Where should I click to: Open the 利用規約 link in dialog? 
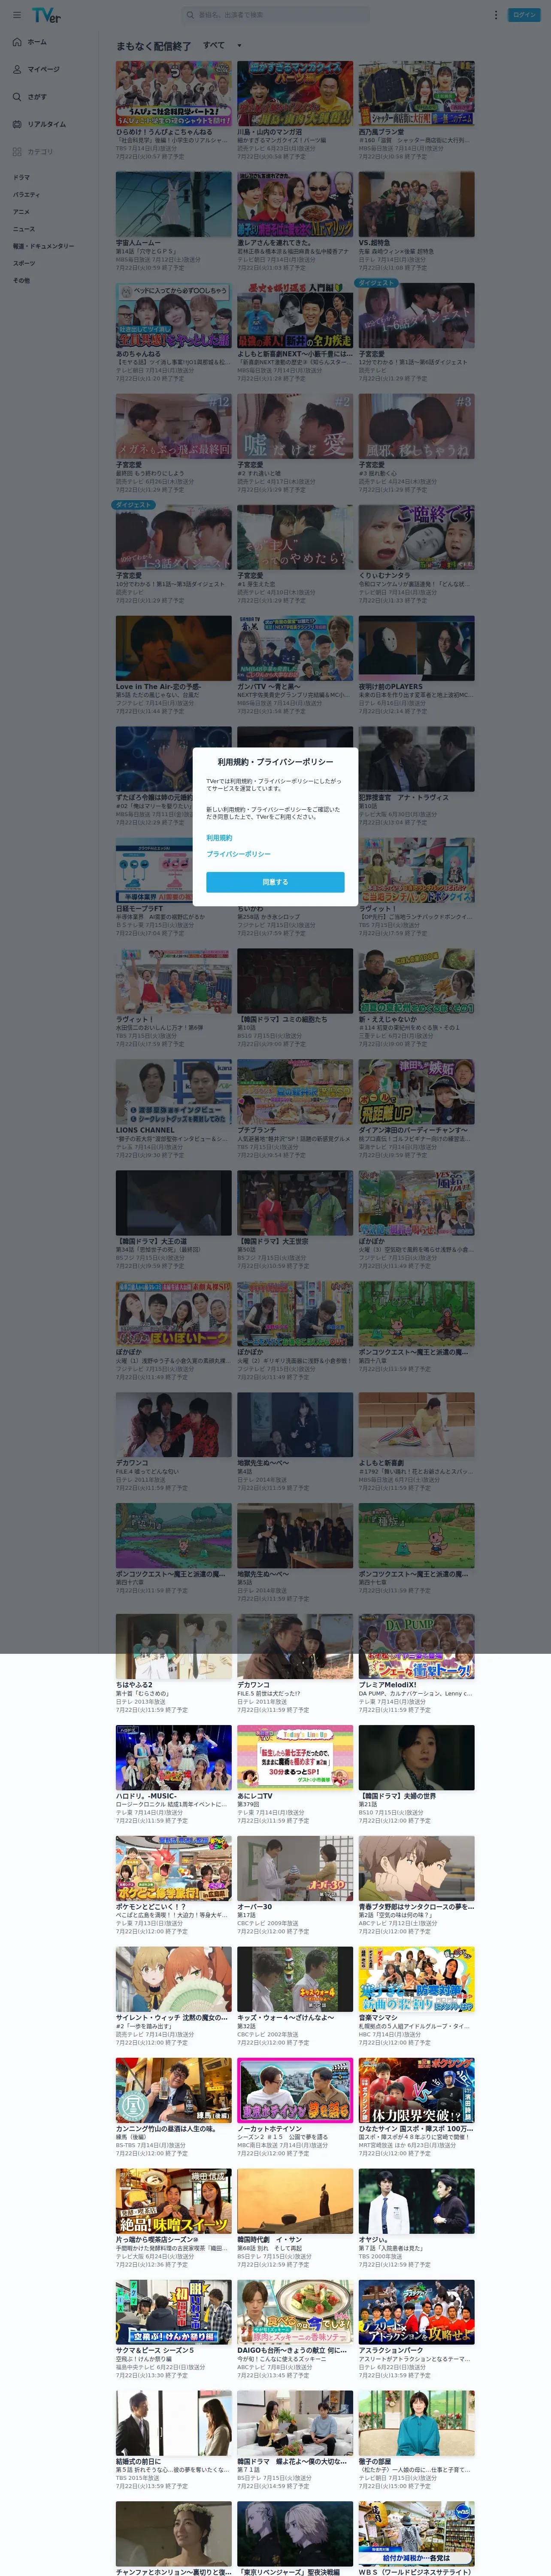tap(219, 838)
